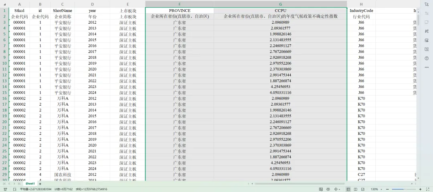Image resolution: width=433 pixels, height=192 pixels.
Task: Open the tools icon in right sidebar
Action: tap(426, 31)
